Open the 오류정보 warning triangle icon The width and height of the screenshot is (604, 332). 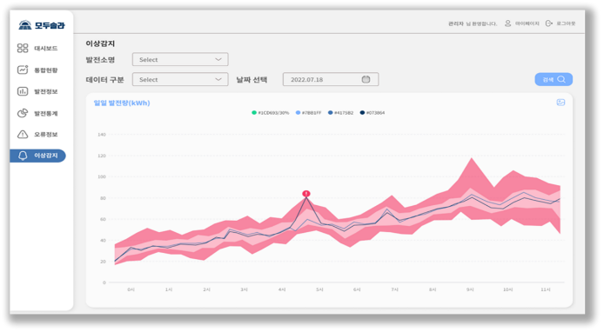point(23,134)
